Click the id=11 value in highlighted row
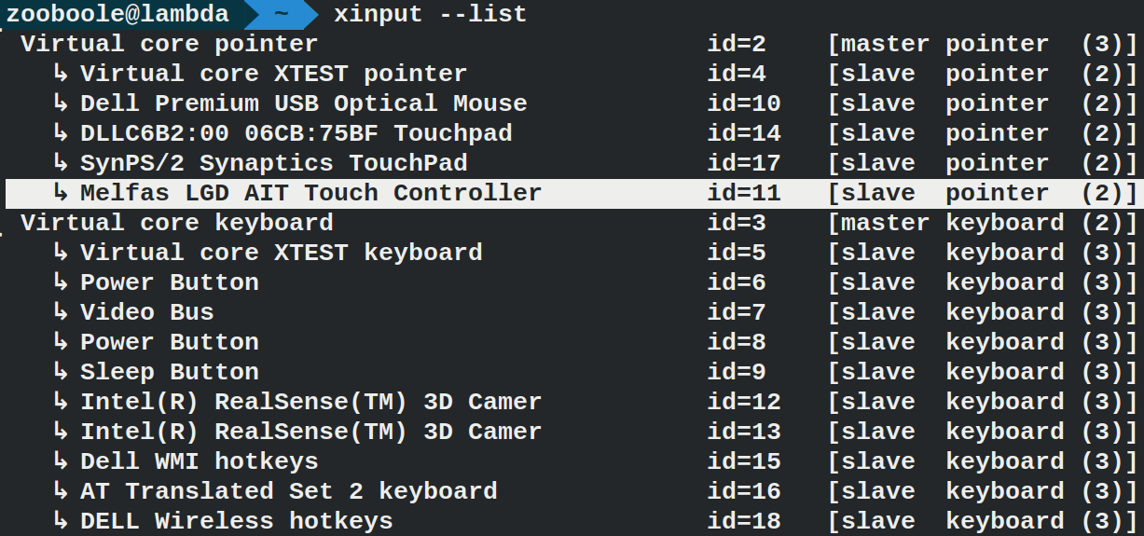The image size is (1144, 536). [744, 193]
